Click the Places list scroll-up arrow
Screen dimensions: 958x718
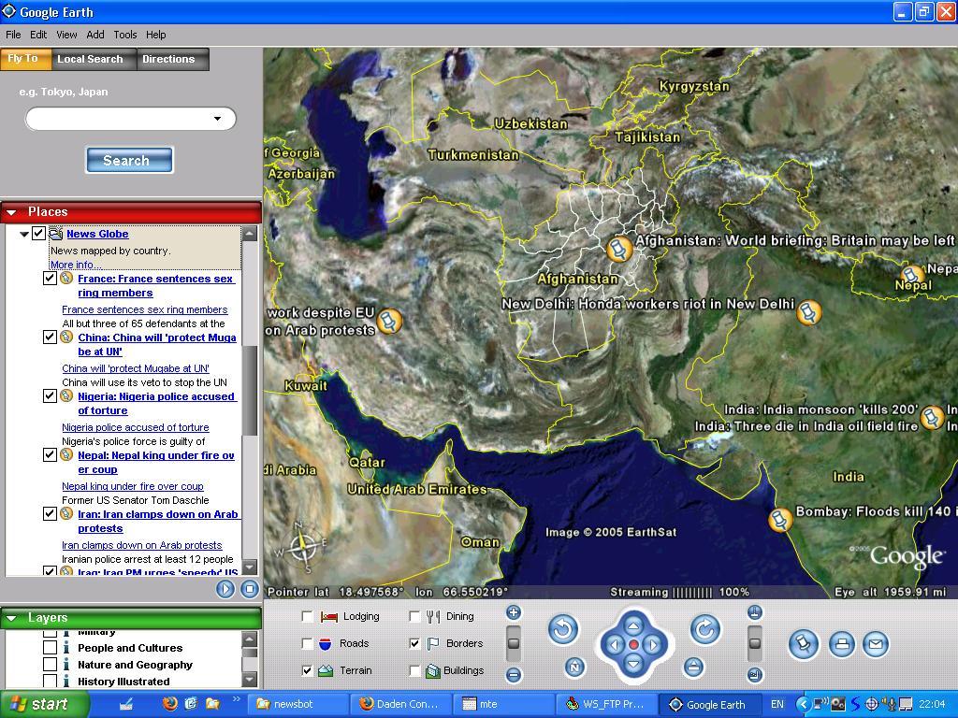[249, 233]
